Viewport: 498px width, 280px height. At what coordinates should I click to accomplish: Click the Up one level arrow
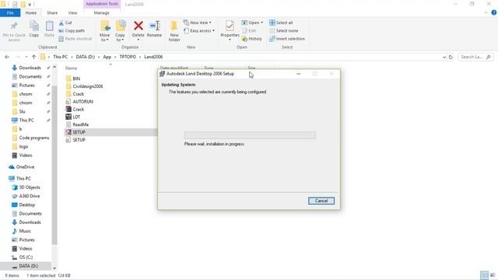coord(33,57)
